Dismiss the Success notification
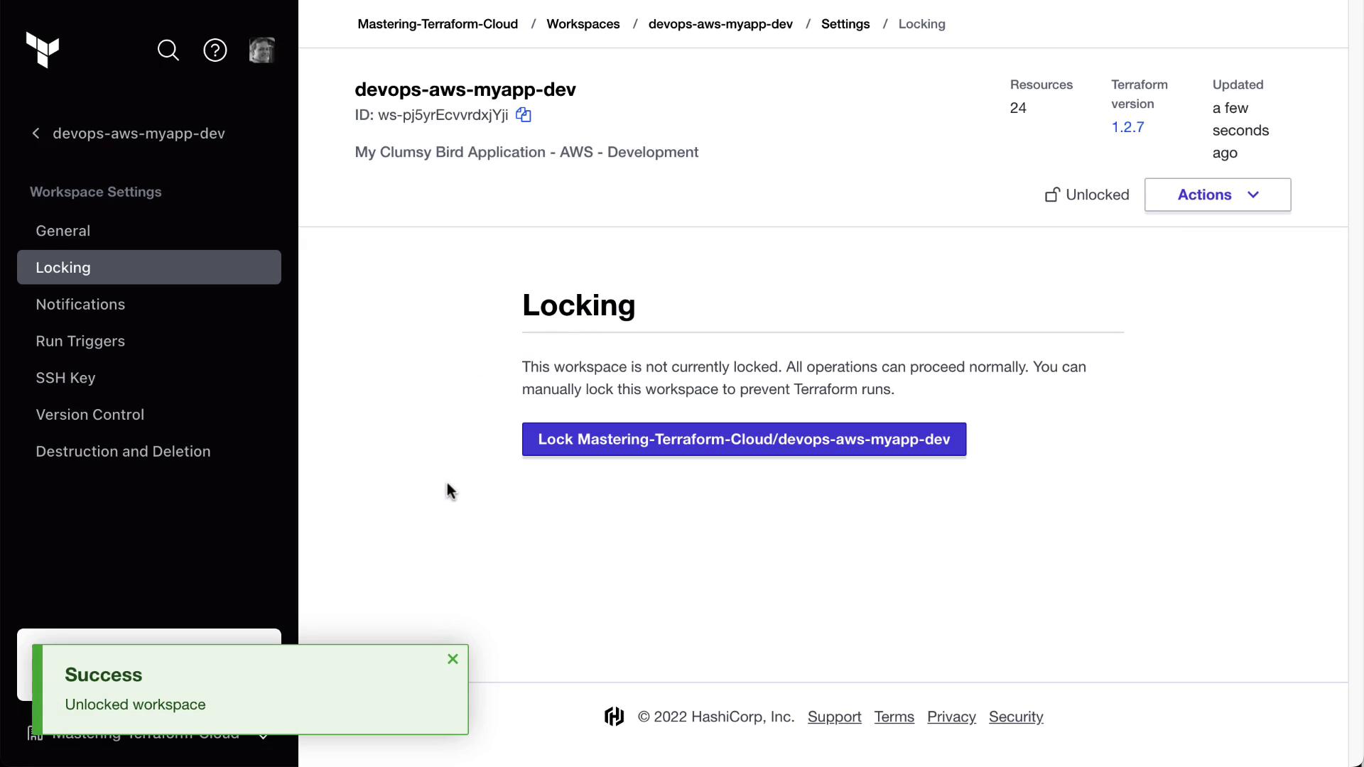This screenshot has height=767, width=1364. 453,659
